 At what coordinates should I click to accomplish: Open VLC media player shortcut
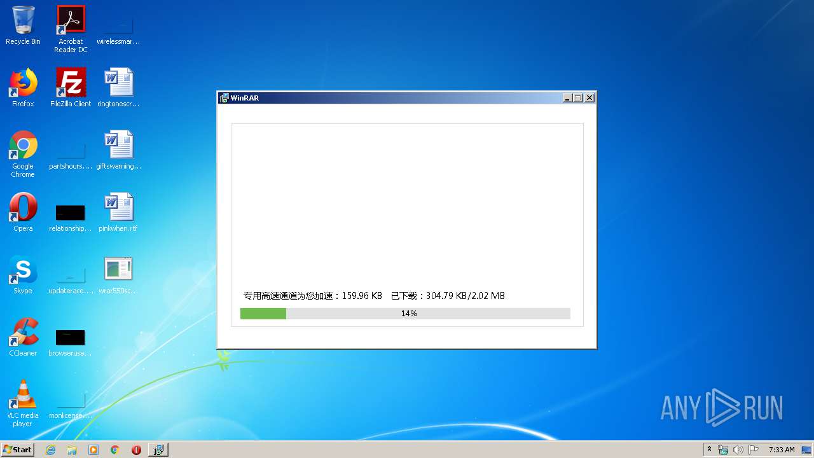click(23, 403)
